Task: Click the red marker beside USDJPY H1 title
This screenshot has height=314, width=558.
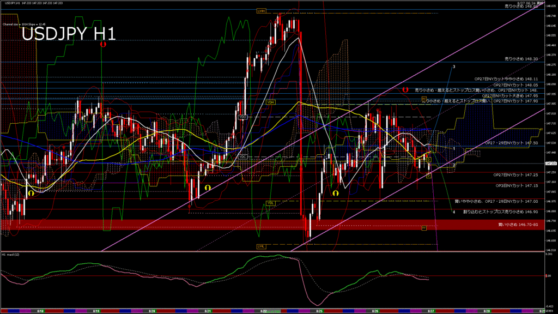Action: pos(102,45)
